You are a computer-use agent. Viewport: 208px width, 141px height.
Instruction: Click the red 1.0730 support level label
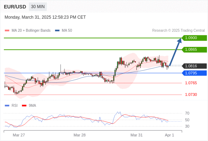191,94
